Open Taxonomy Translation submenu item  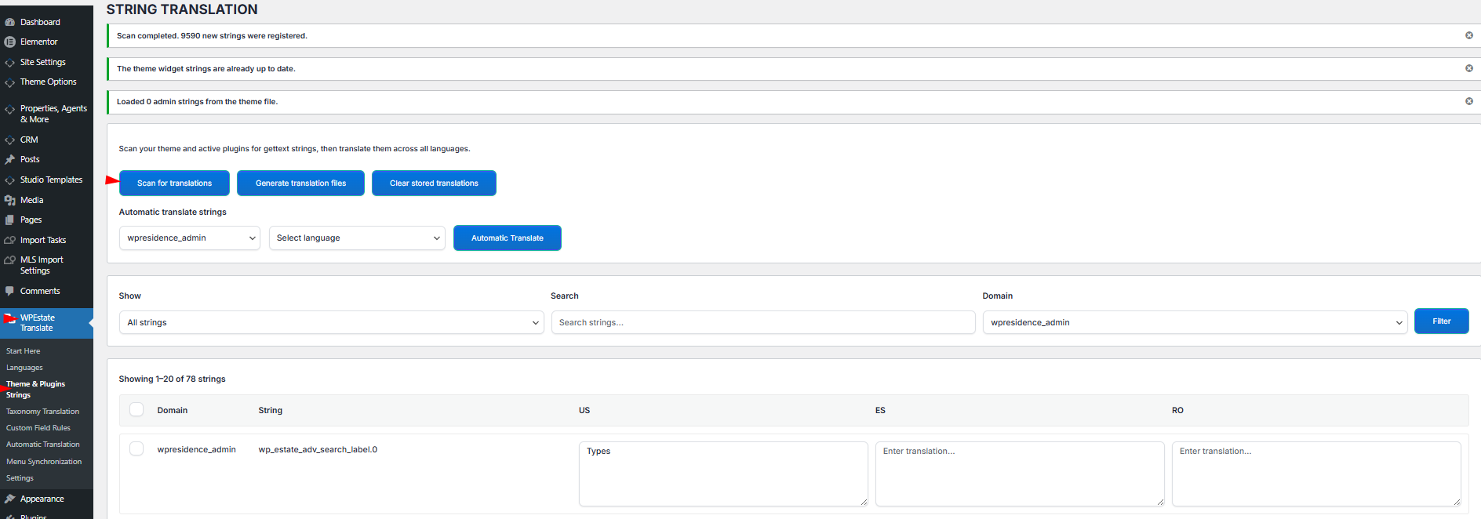(x=42, y=412)
